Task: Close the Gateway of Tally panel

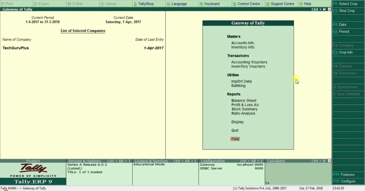Action: (329, 9)
